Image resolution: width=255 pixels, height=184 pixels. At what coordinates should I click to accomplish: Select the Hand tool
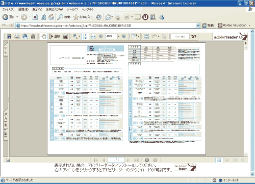click(x=44, y=36)
